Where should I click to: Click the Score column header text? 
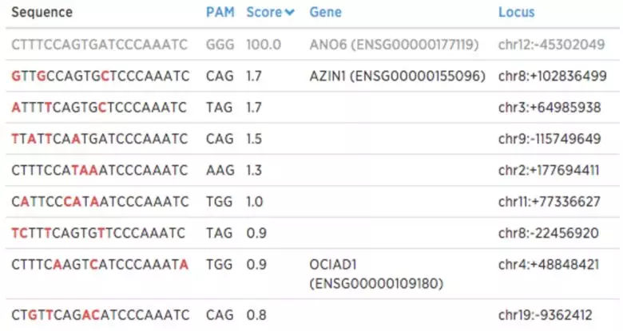[264, 12]
